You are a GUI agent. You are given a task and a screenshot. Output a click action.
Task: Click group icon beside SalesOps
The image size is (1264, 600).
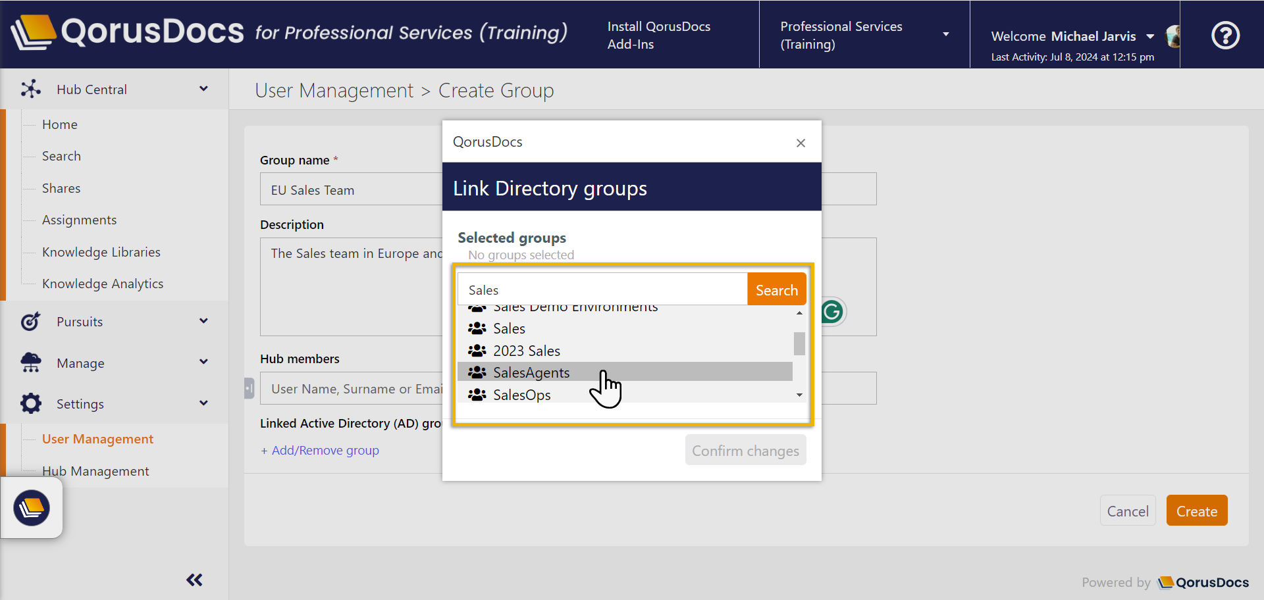477,395
